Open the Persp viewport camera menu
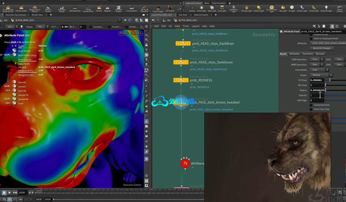346x202 pixels. click(123, 33)
